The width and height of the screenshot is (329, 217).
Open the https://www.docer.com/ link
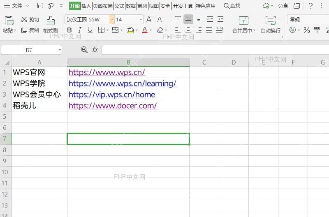click(x=113, y=106)
